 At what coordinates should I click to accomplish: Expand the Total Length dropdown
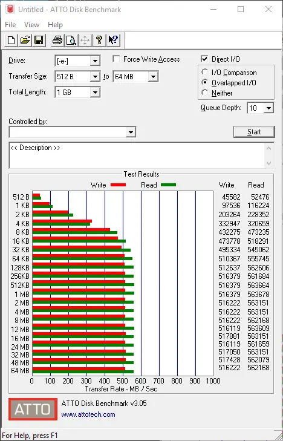(95, 92)
